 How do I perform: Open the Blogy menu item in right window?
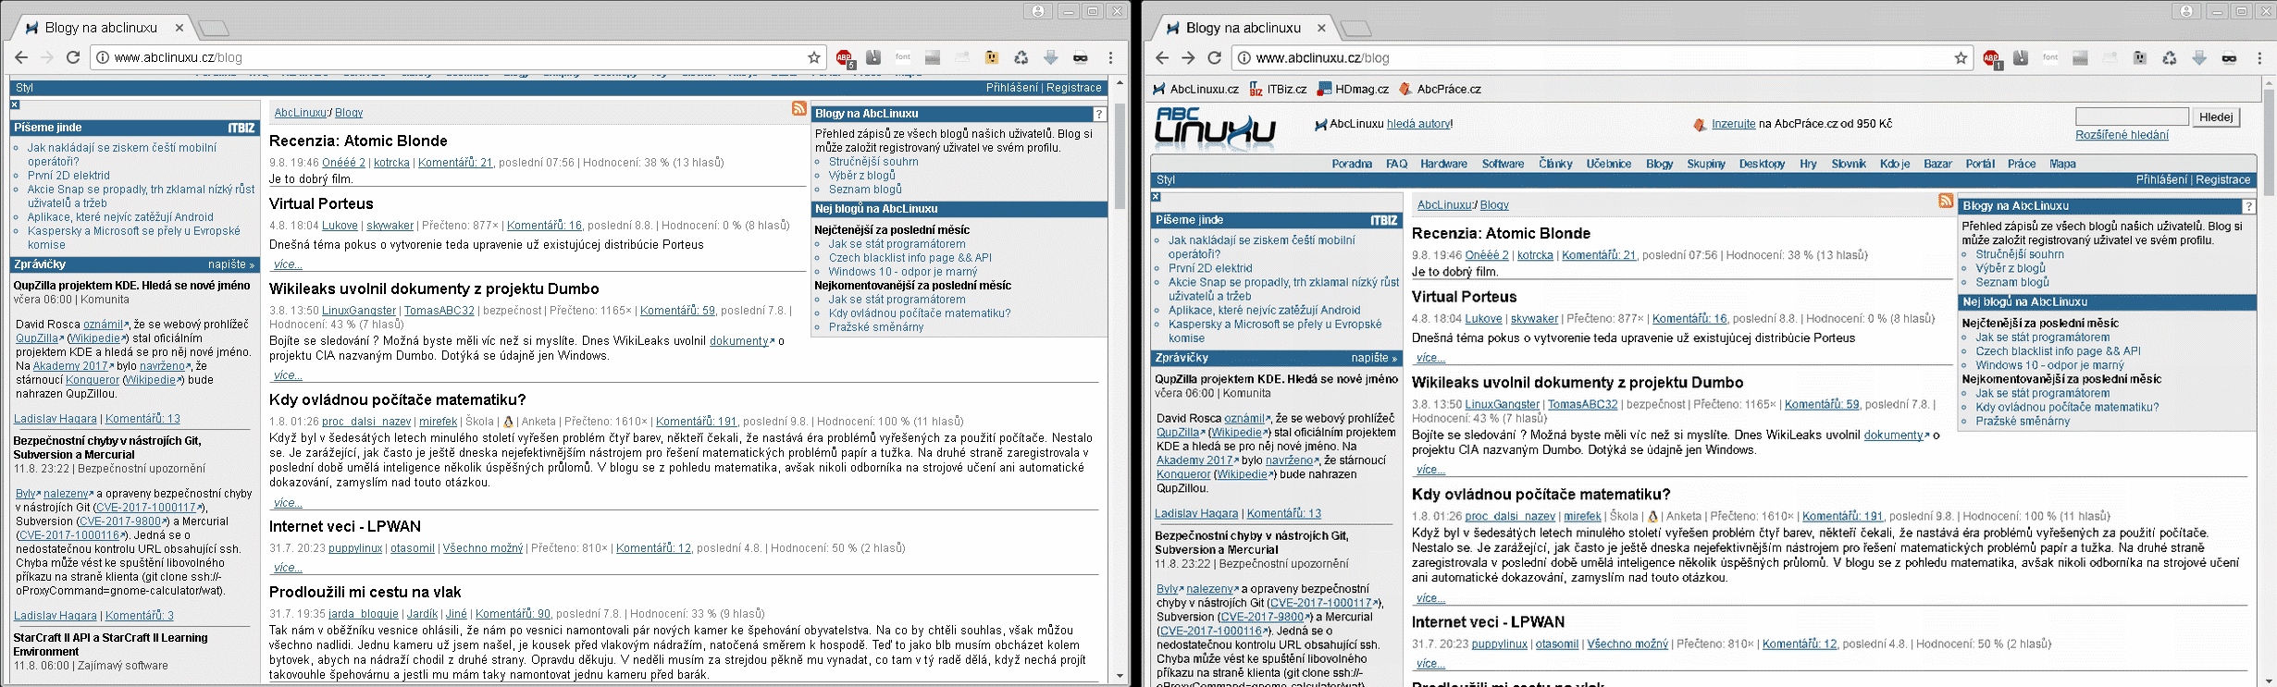[x=1659, y=164]
